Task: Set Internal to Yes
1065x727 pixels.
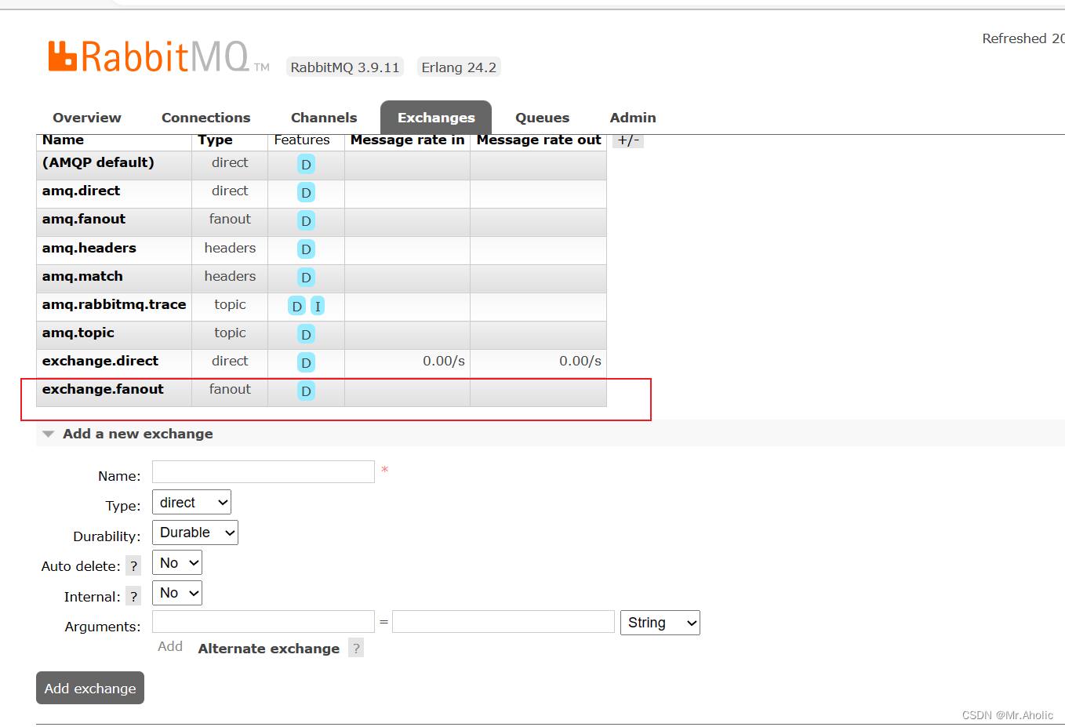Action: pyautogui.click(x=176, y=592)
